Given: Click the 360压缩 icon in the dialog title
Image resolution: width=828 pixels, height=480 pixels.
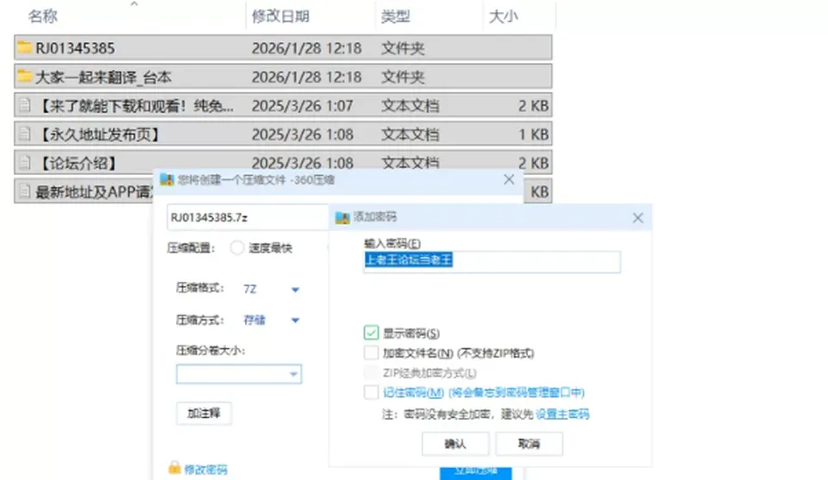Looking at the screenshot, I should [166, 179].
